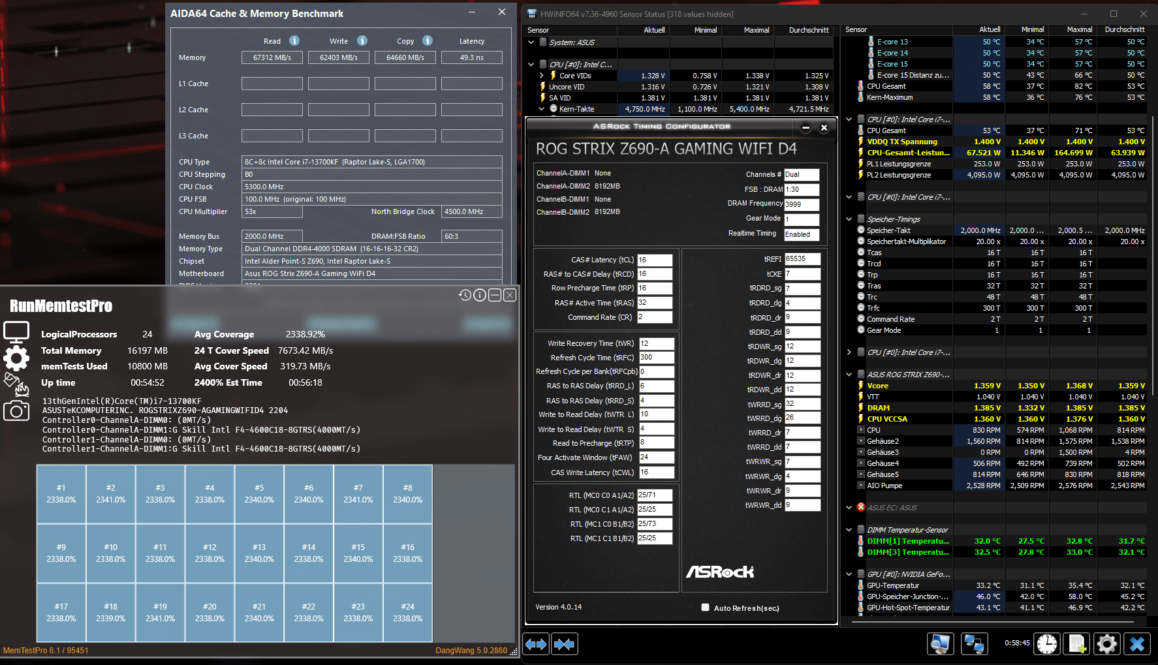This screenshot has width=1158, height=665.
Task: Click AIDA64 Memory Latency value 49.3 ns
Action: (x=472, y=57)
